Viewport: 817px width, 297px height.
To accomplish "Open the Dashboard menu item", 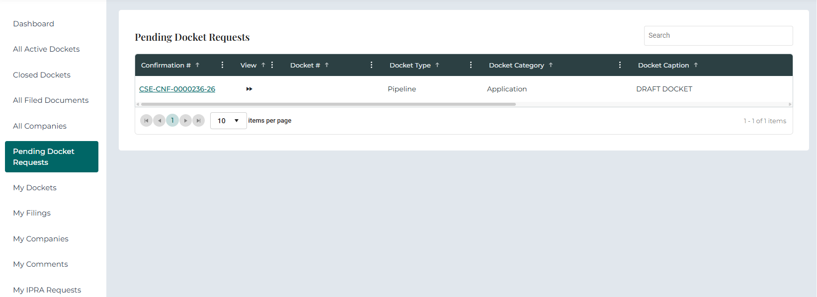I will (x=34, y=24).
